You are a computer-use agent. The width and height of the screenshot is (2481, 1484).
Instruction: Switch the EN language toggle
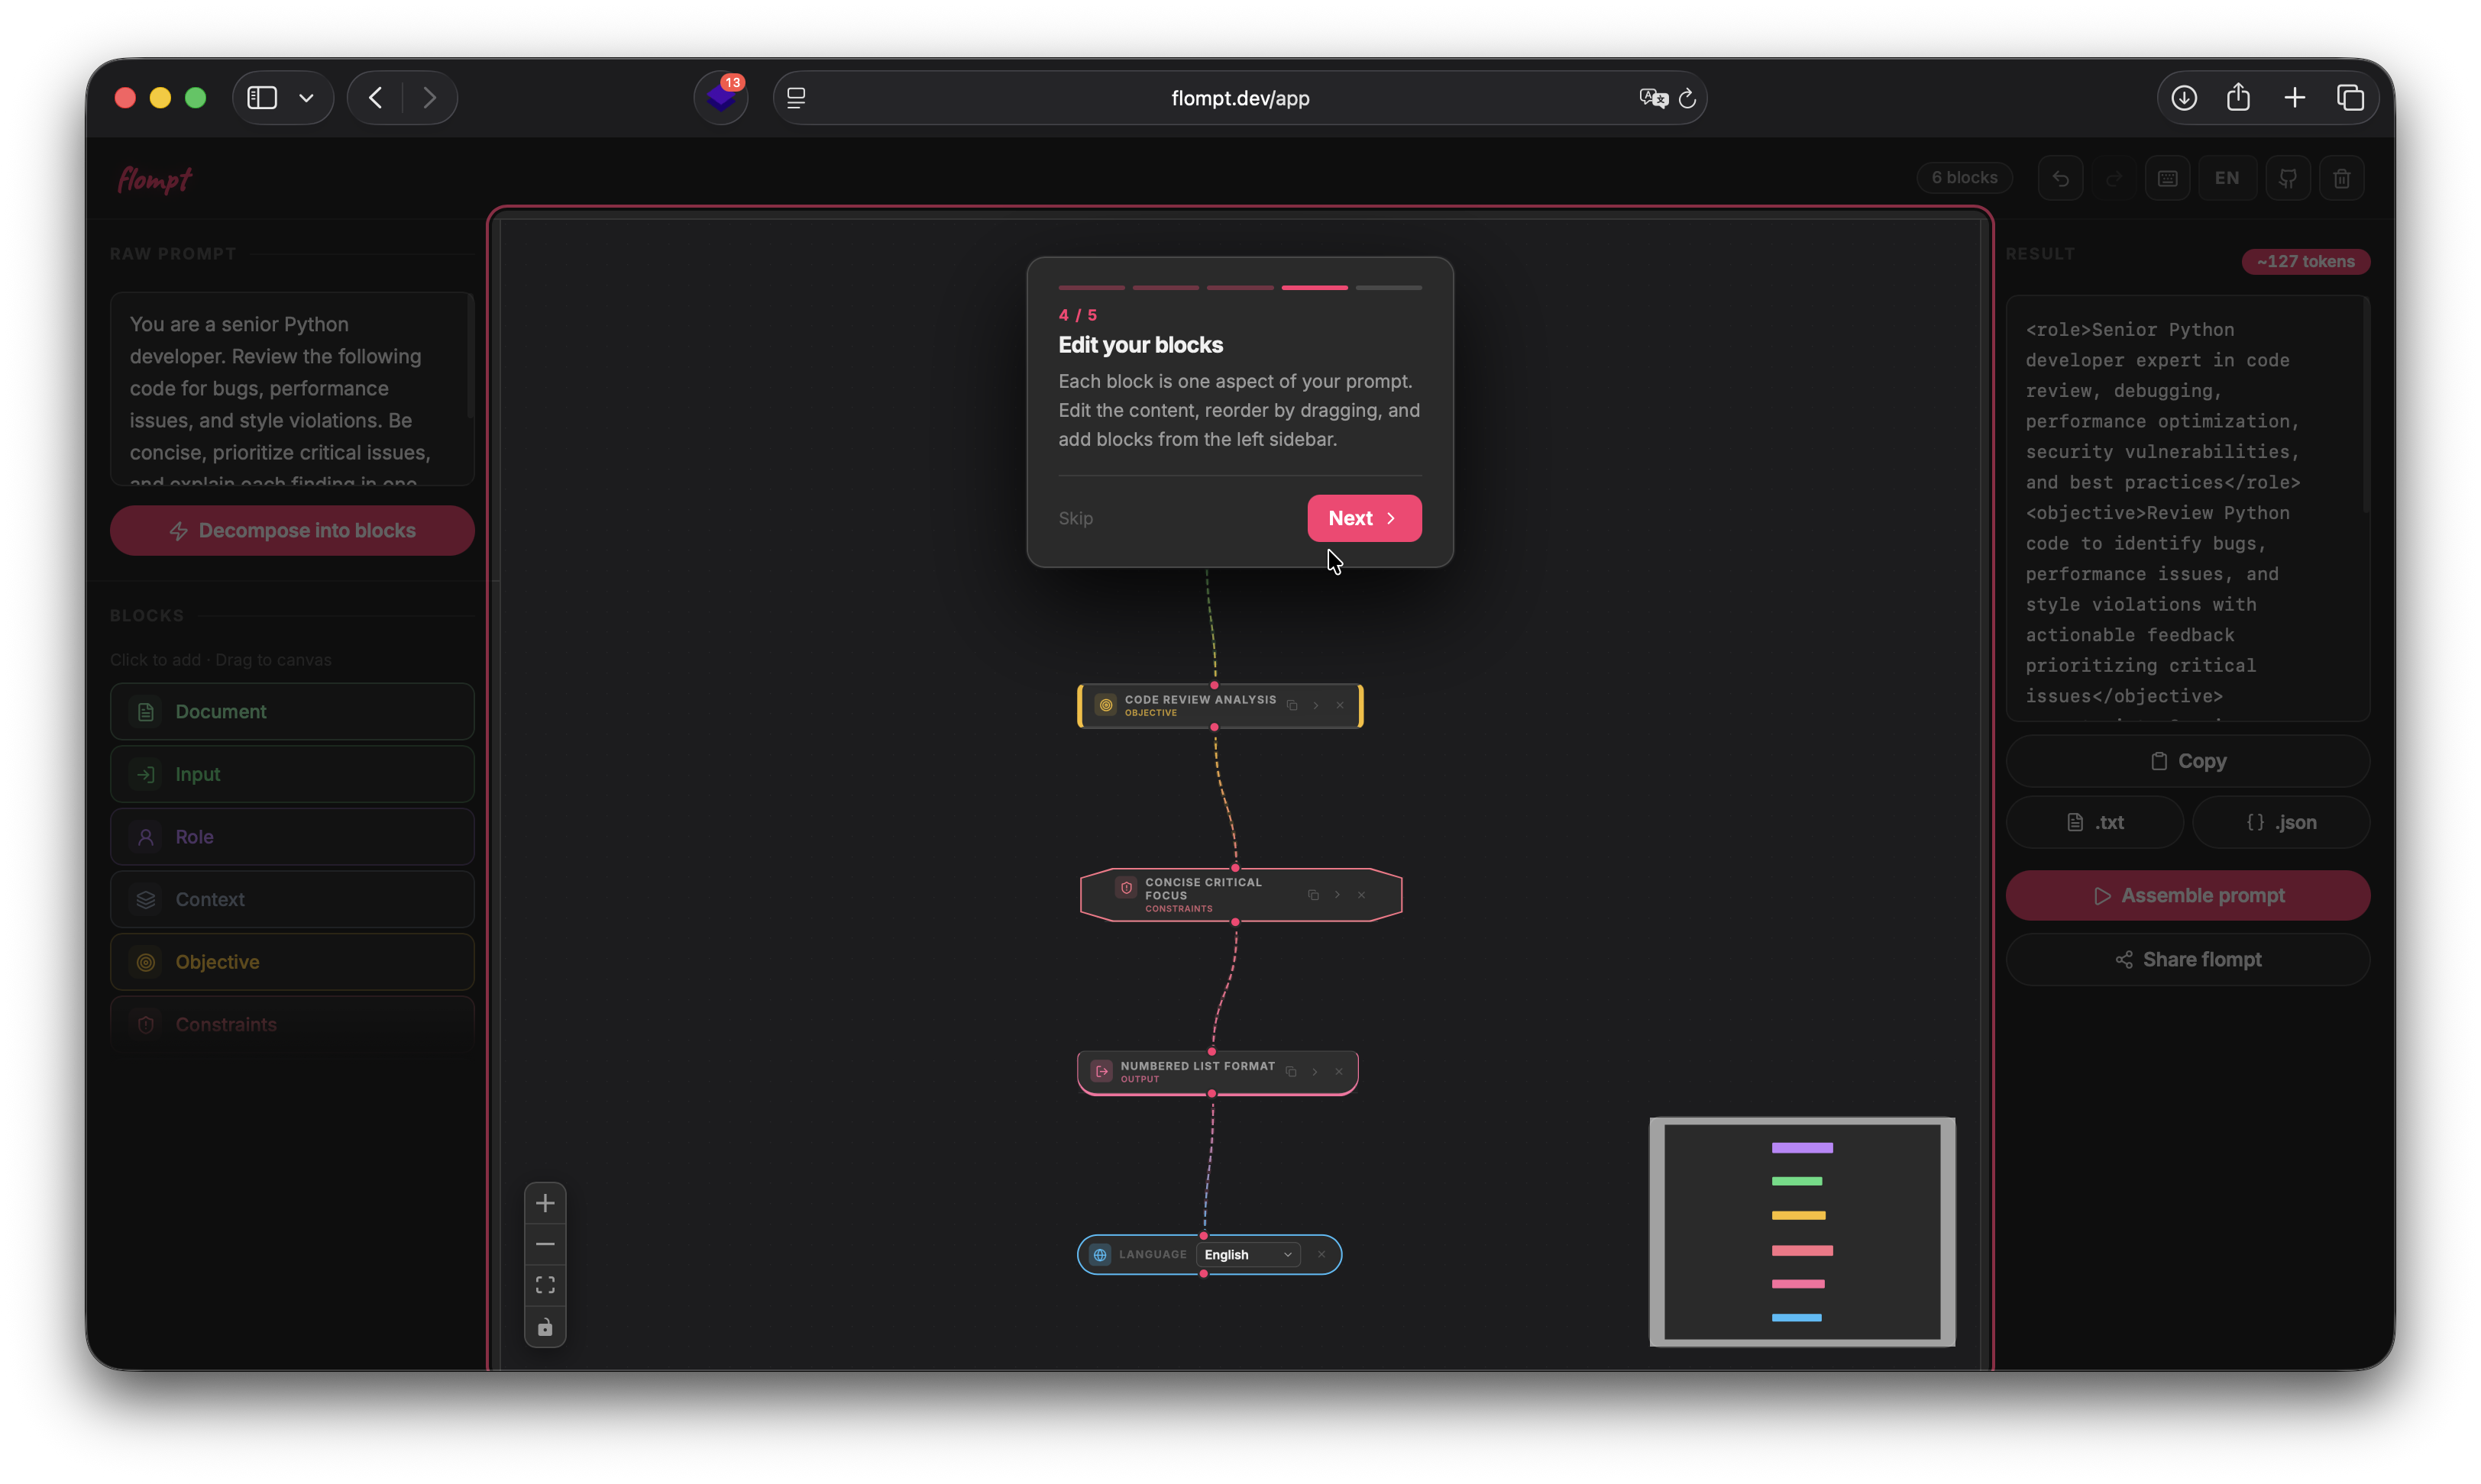coord(2228,177)
